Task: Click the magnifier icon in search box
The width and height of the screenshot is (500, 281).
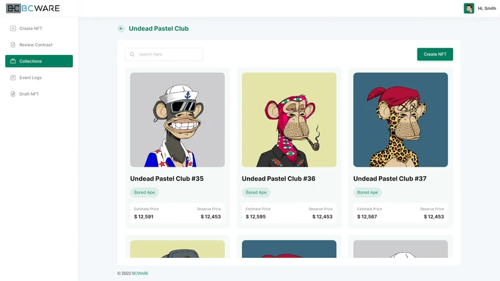Action: click(132, 54)
